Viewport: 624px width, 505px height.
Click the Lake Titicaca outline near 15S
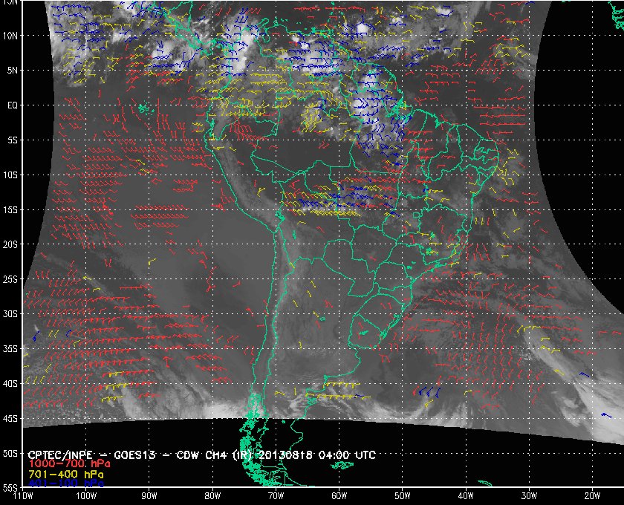(x=280, y=215)
